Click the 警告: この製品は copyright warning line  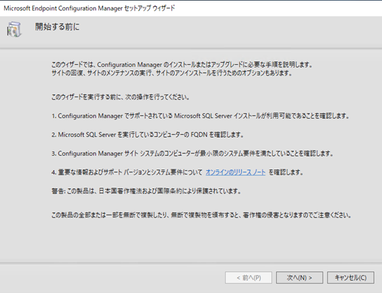point(146,191)
